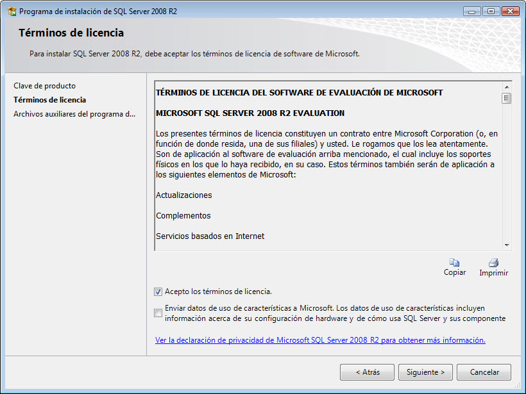Enable Enviar datos de uso de características checkbox

(x=158, y=313)
